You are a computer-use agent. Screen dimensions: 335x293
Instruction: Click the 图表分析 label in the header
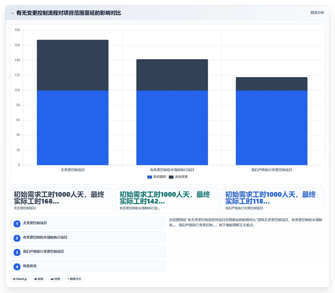(317, 13)
